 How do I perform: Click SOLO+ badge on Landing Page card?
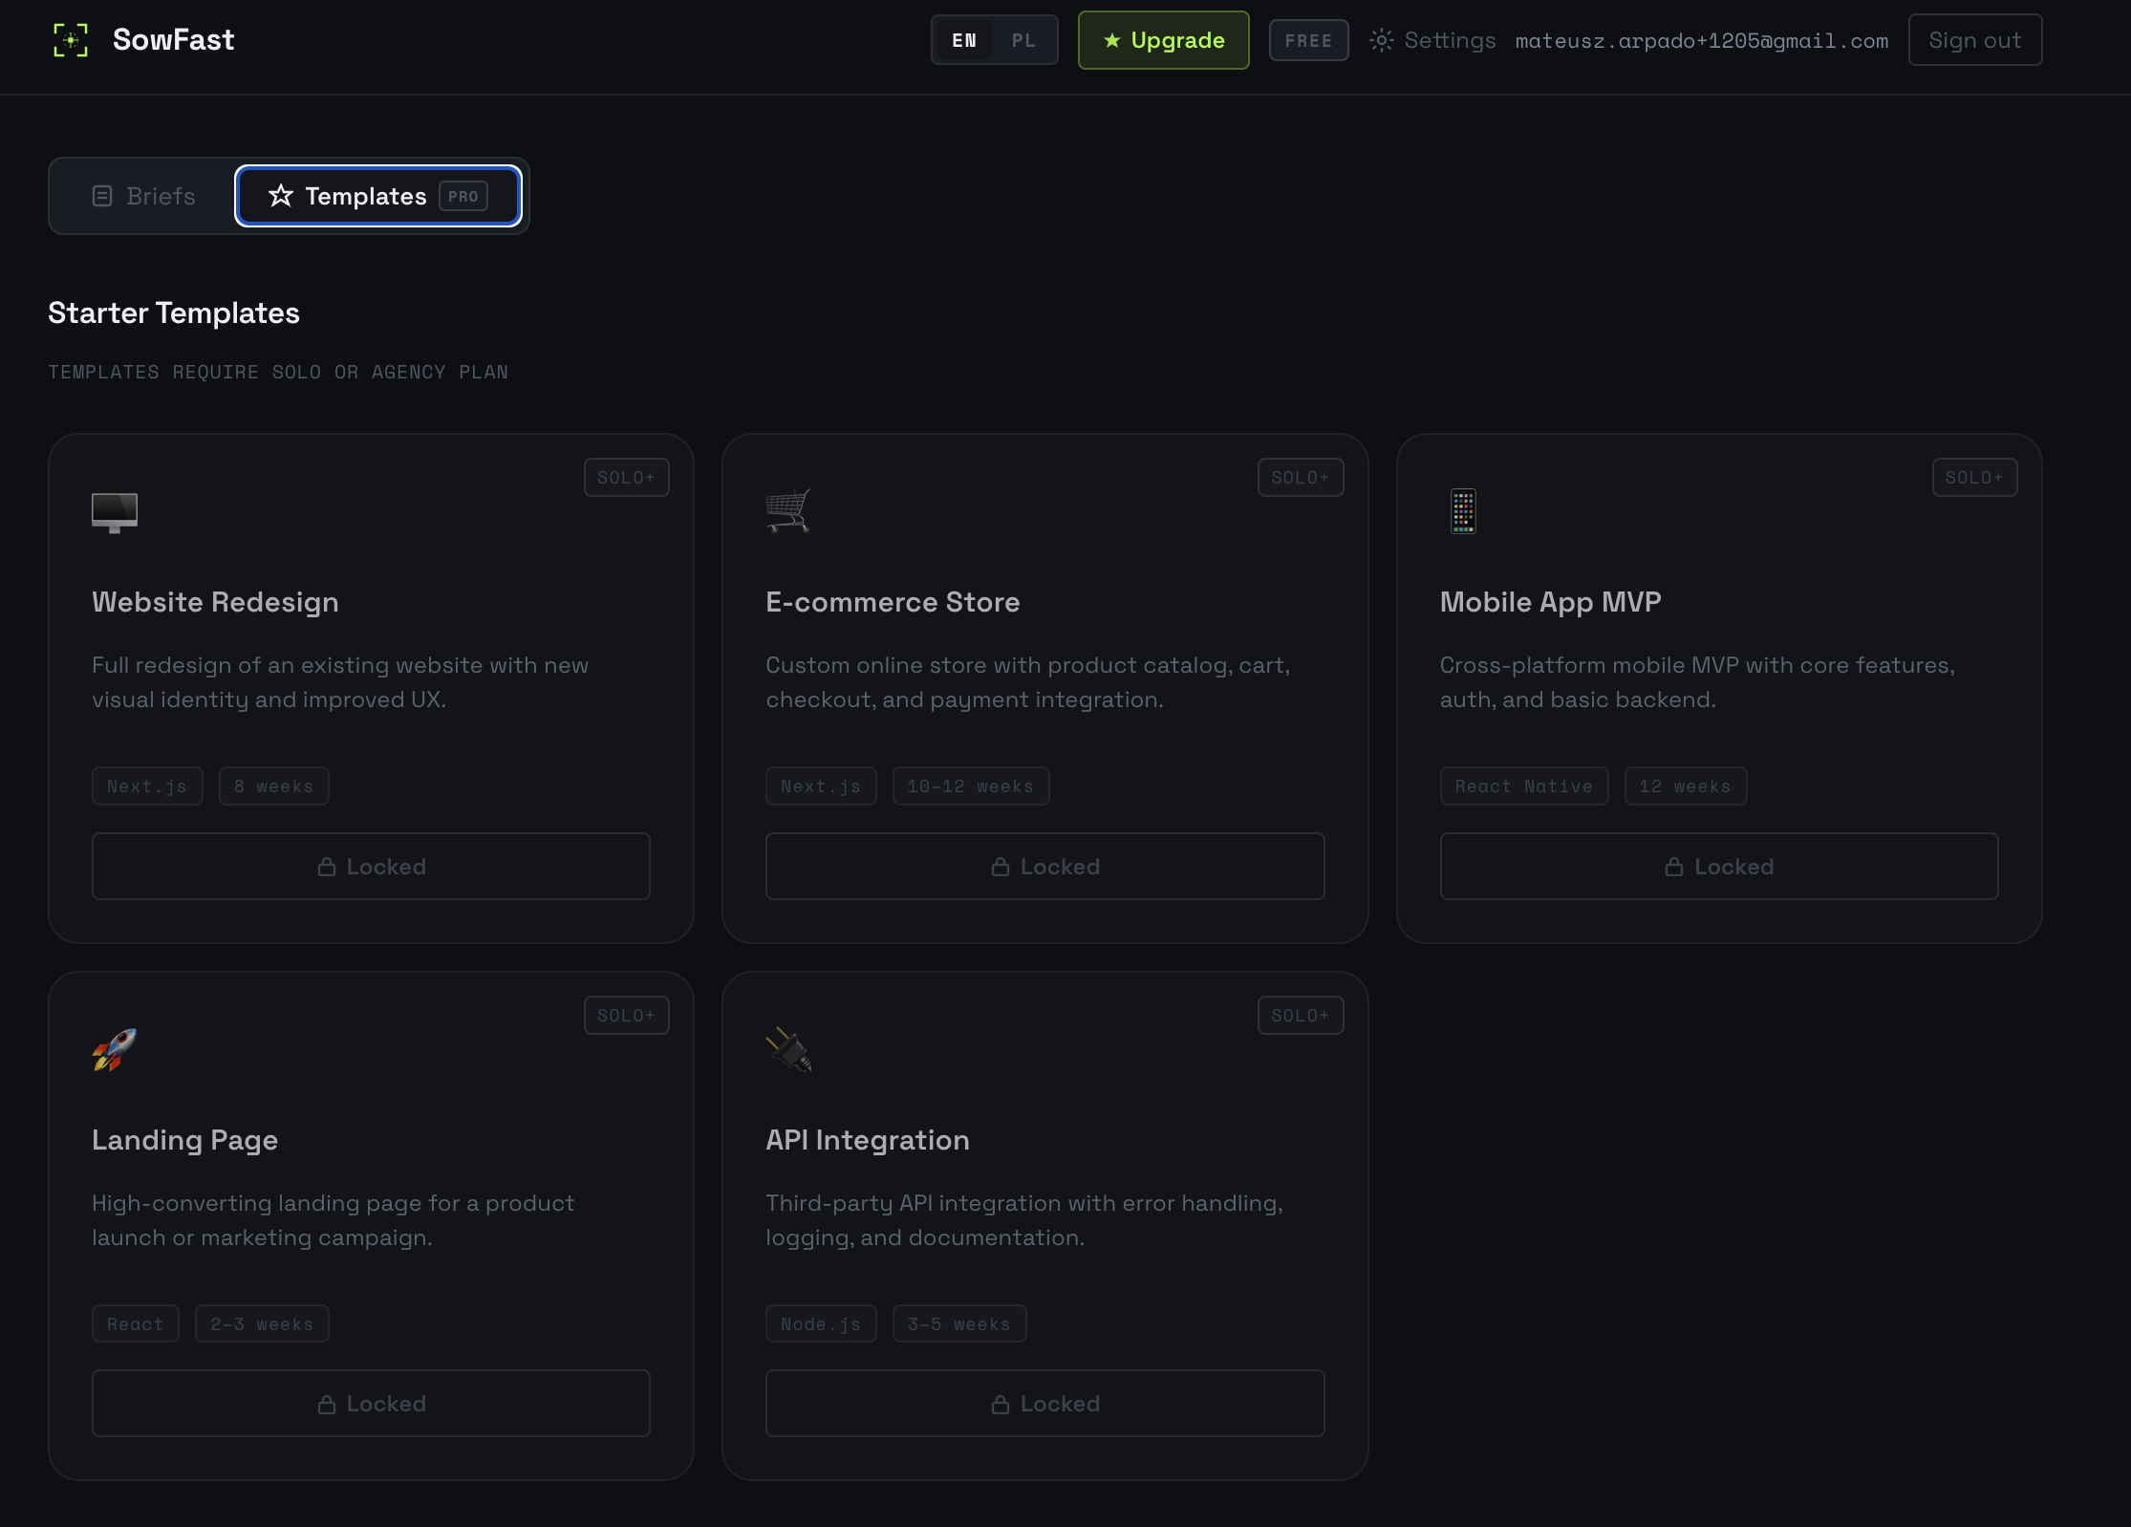tap(626, 1015)
